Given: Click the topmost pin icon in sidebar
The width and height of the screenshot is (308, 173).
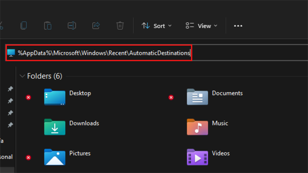Looking at the screenshot, I should click(x=11, y=89).
